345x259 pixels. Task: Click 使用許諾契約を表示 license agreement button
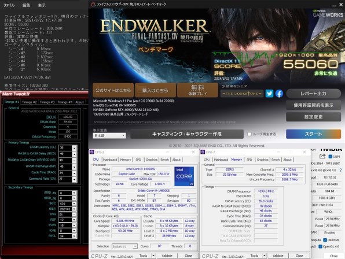coord(313,105)
